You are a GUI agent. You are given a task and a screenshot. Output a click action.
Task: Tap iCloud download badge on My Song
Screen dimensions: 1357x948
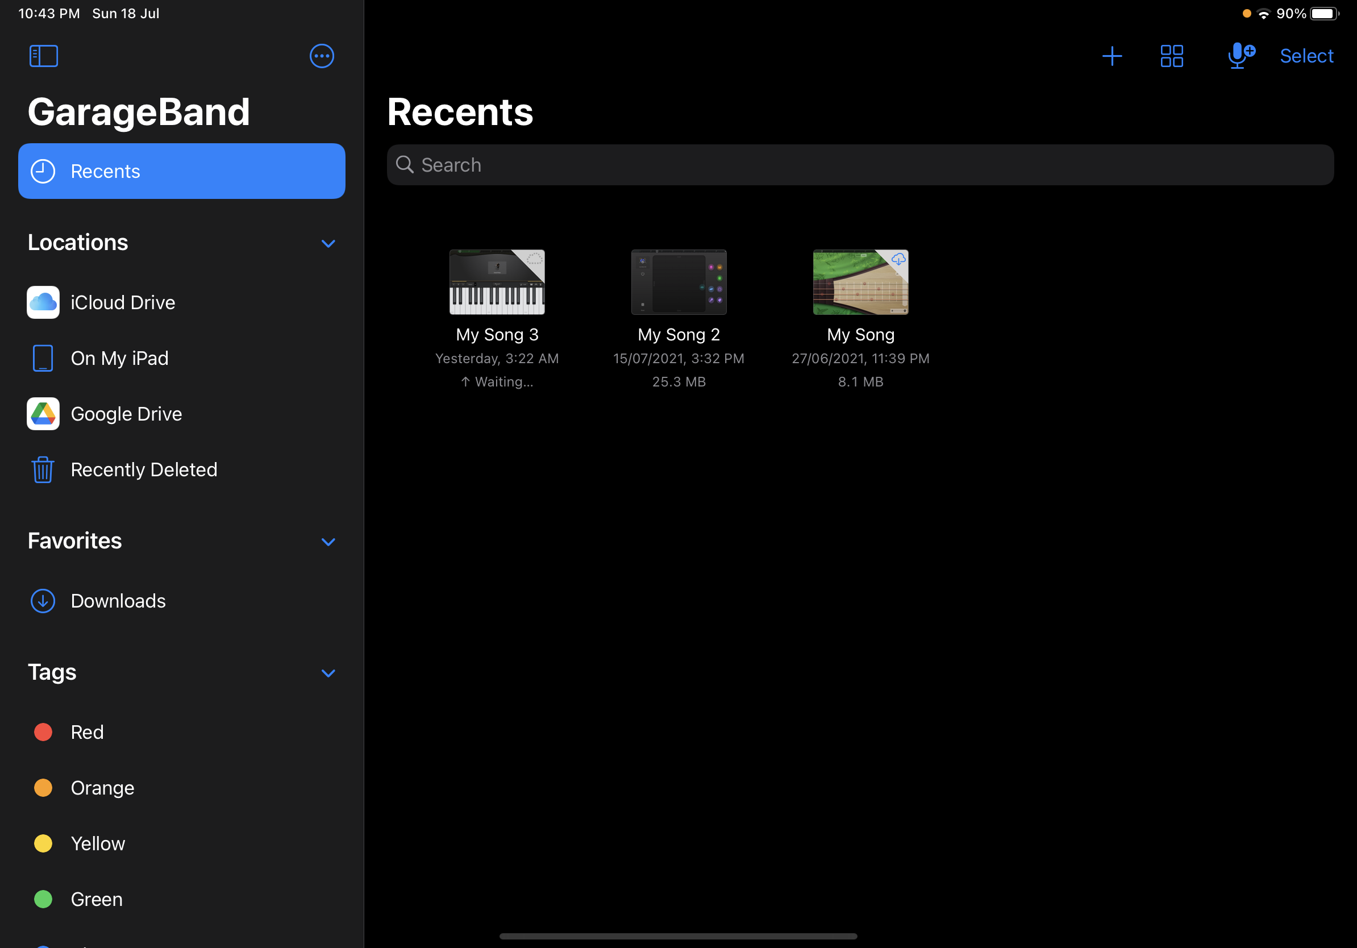[898, 260]
